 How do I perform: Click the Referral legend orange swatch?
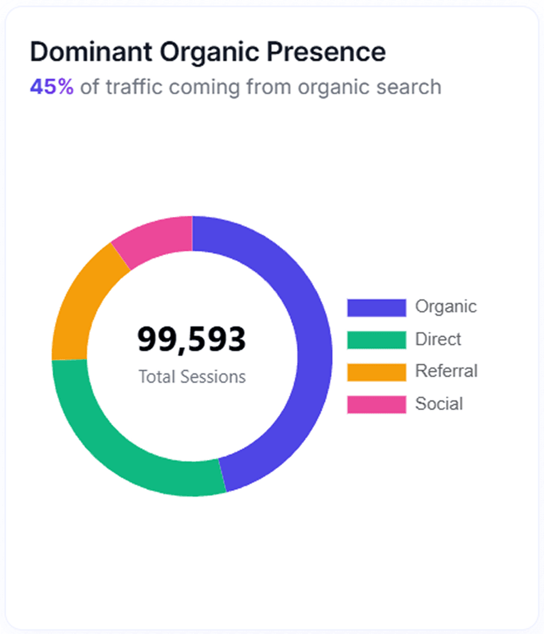click(376, 372)
